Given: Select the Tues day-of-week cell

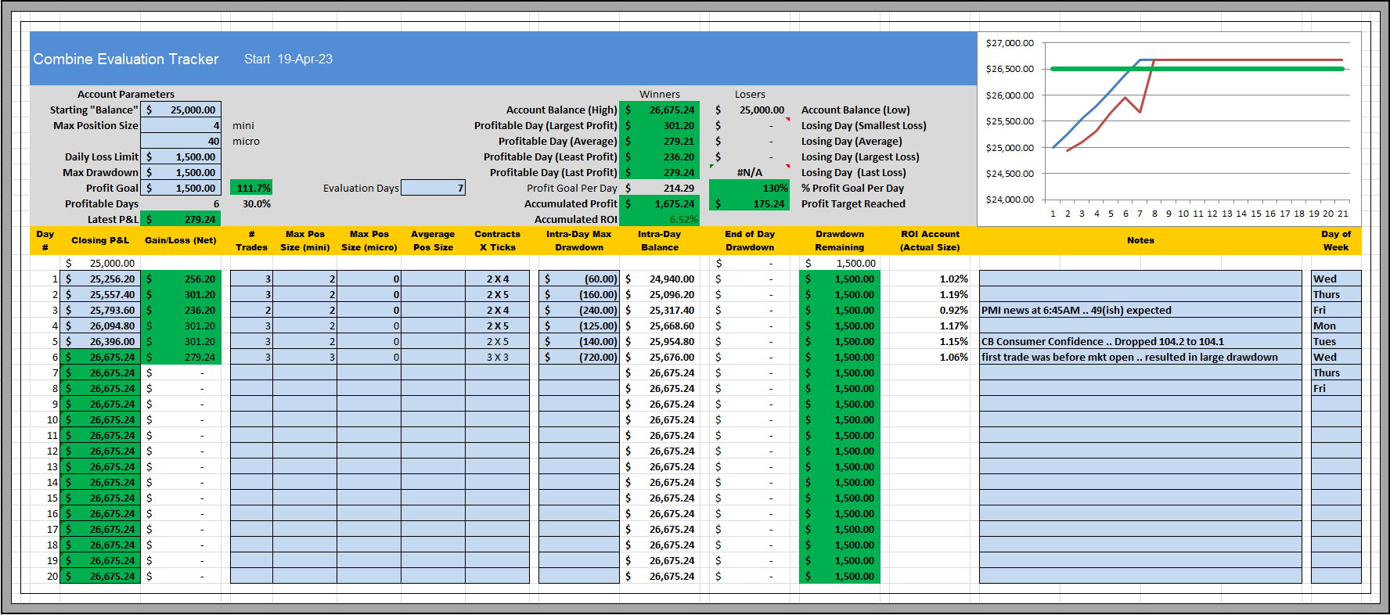Looking at the screenshot, I should pyautogui.click(x=1336, y=341).
